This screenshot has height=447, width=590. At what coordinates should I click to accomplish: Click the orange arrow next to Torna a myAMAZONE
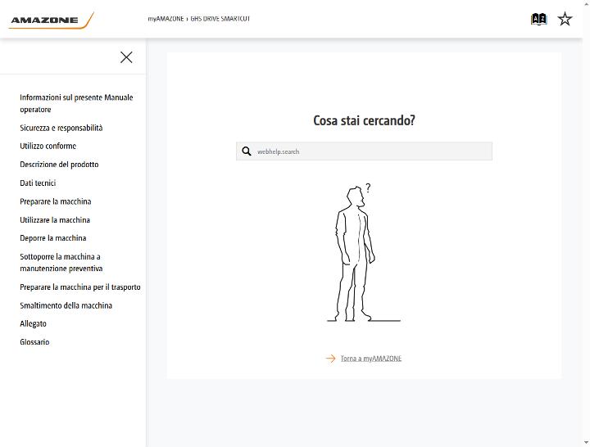330,359
